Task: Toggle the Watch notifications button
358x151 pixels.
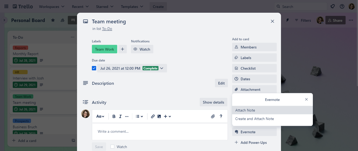Action: click(142, 49)
